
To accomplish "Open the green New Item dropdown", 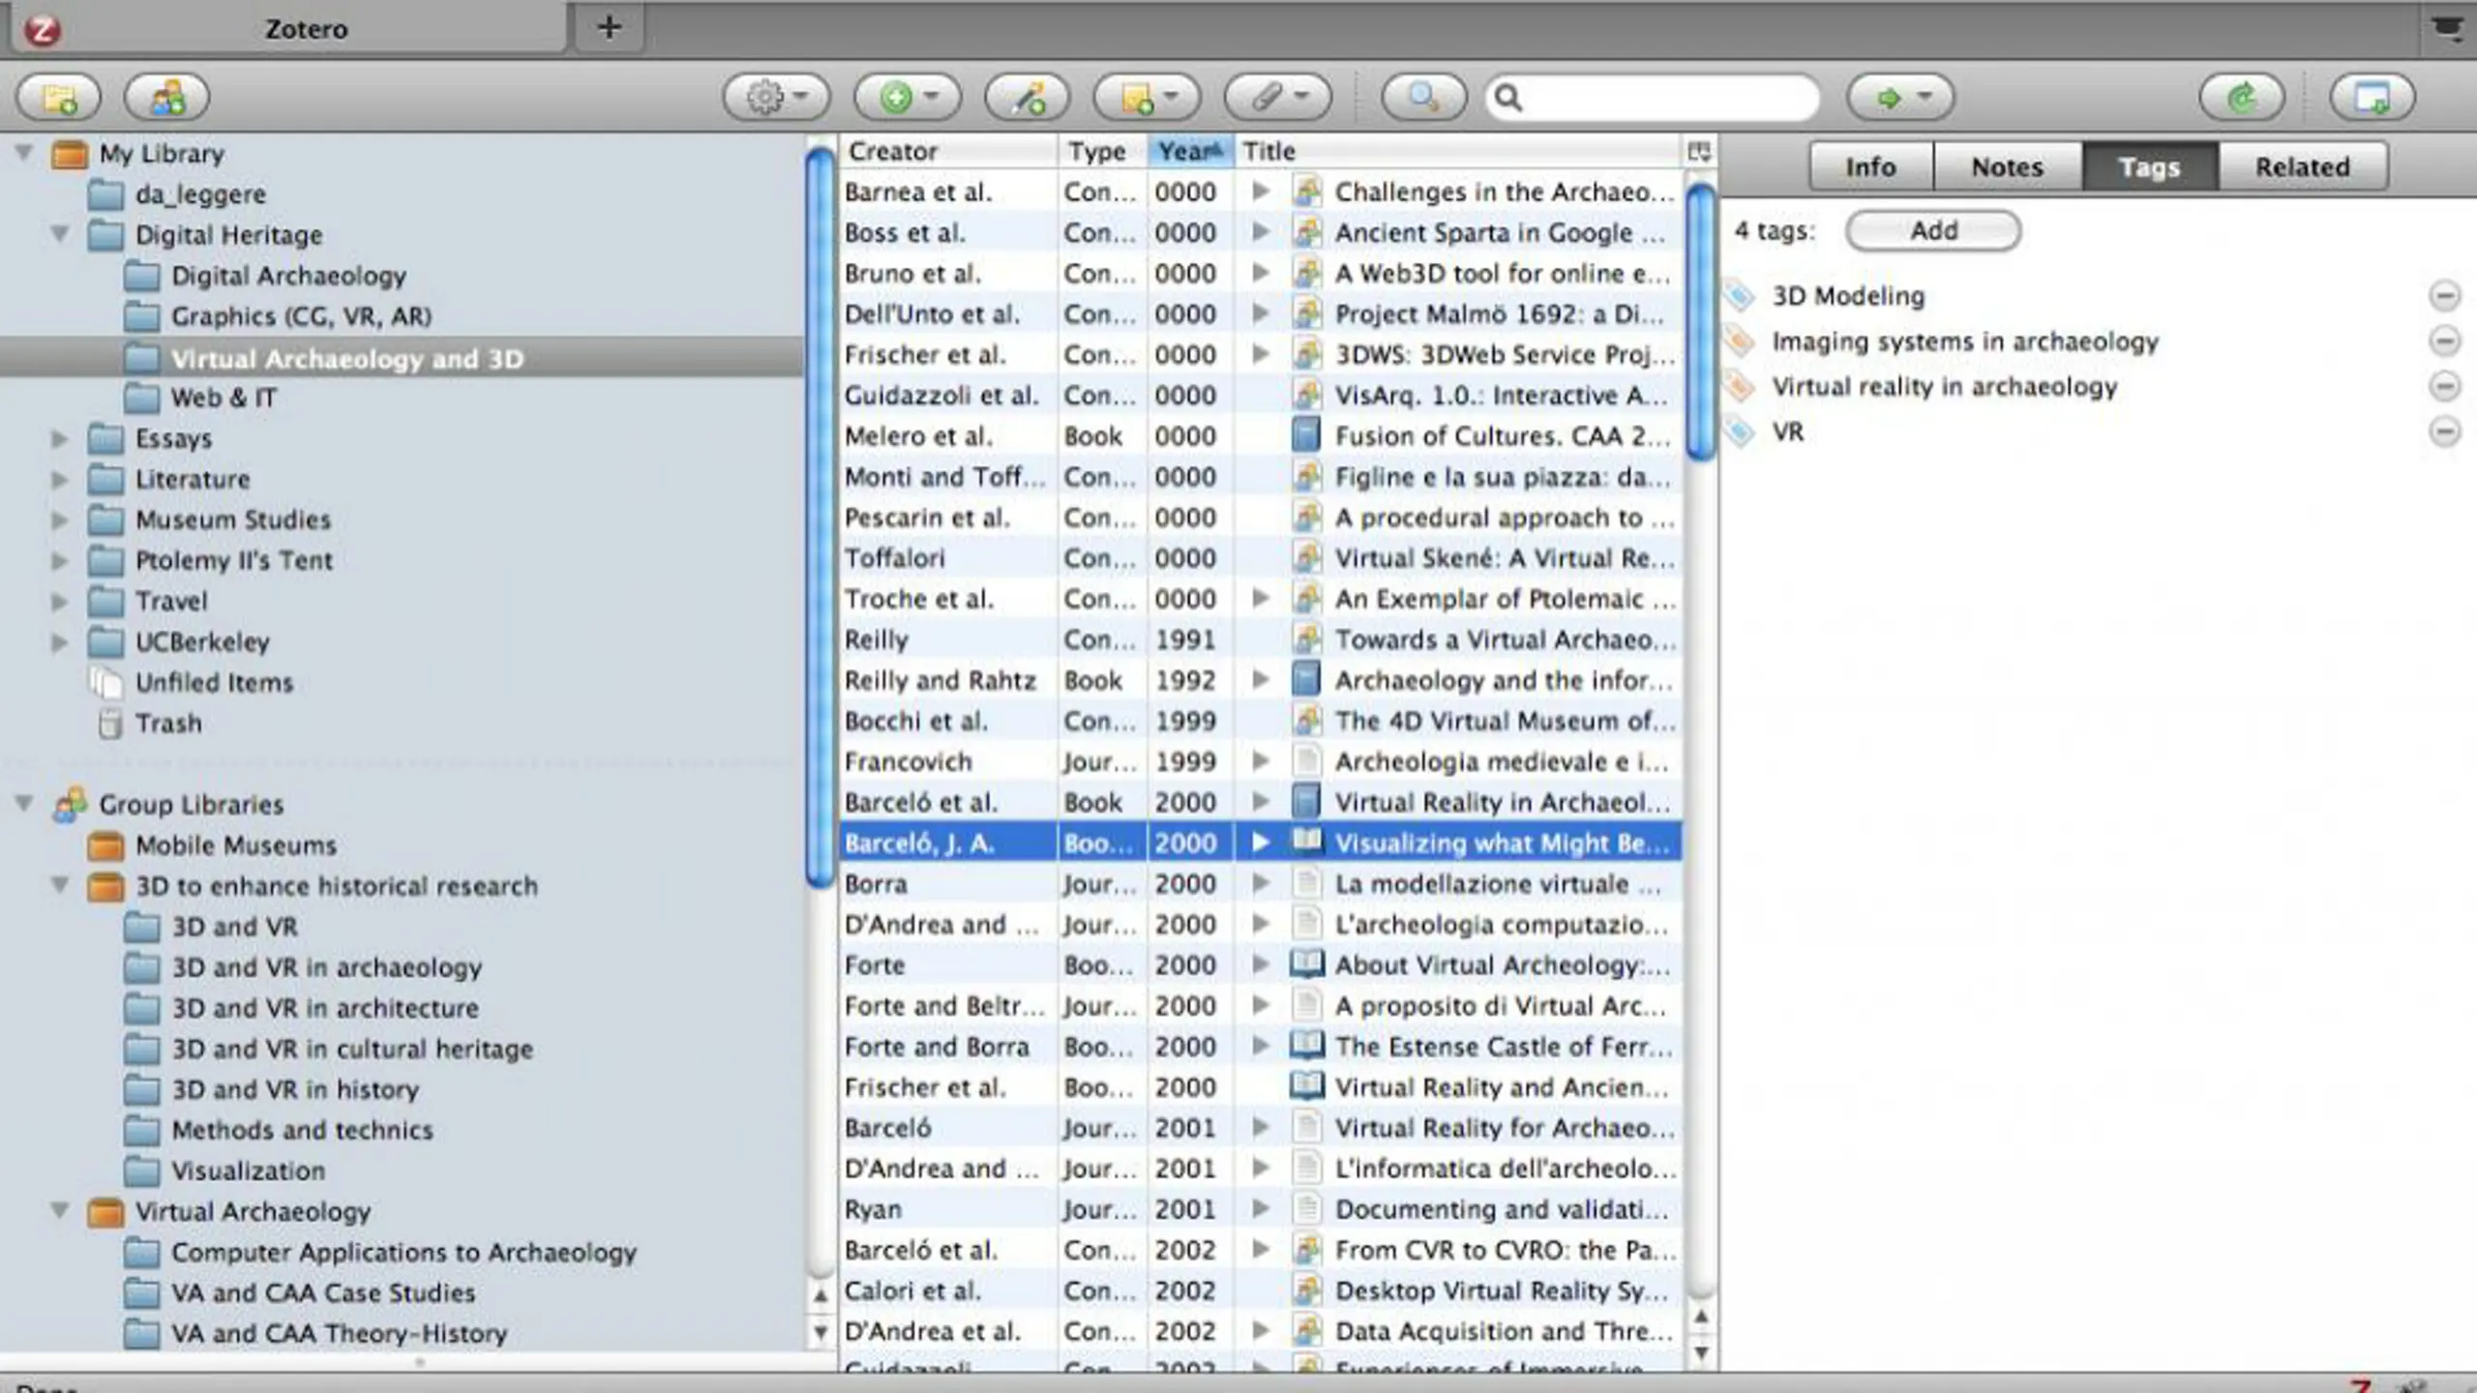I will tap(908, 97).
